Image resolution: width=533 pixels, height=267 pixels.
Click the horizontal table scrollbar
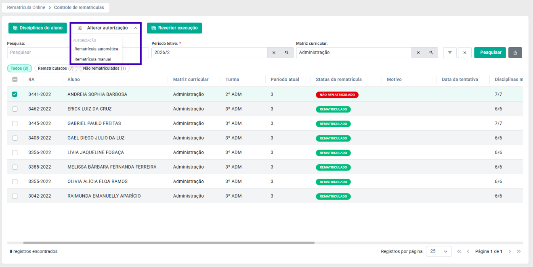169,243
